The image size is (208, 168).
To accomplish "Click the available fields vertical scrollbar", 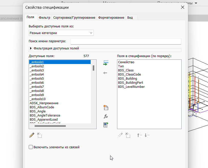I will [93, 68].
